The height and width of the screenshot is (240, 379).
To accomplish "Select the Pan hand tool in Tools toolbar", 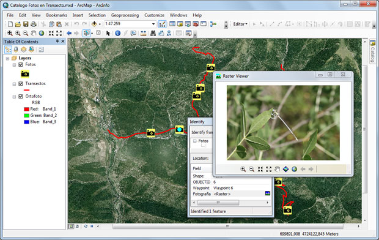I will [x=34, y=33].
